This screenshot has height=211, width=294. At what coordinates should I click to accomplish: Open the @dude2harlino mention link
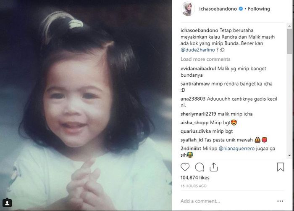(198, 50)
